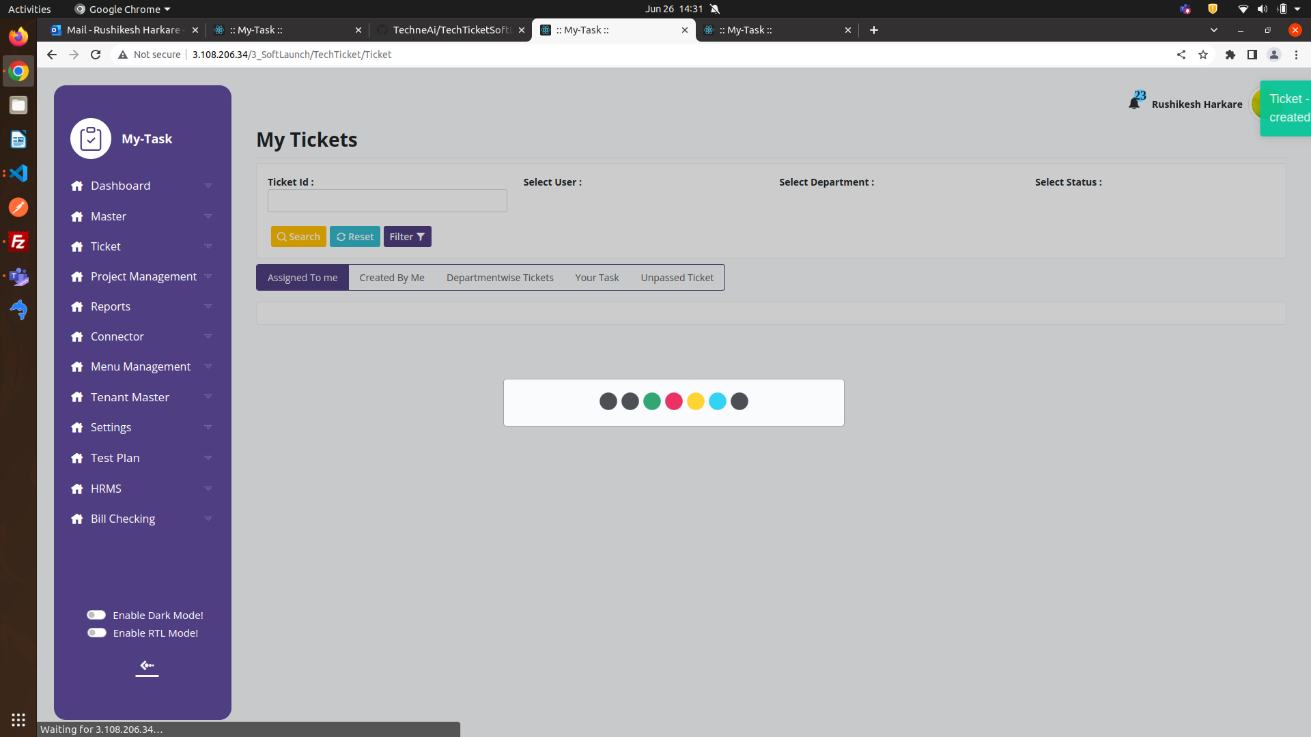Click the Master home icon
The height and width of the screenshot is (737, 1311).
click(76, 216)
